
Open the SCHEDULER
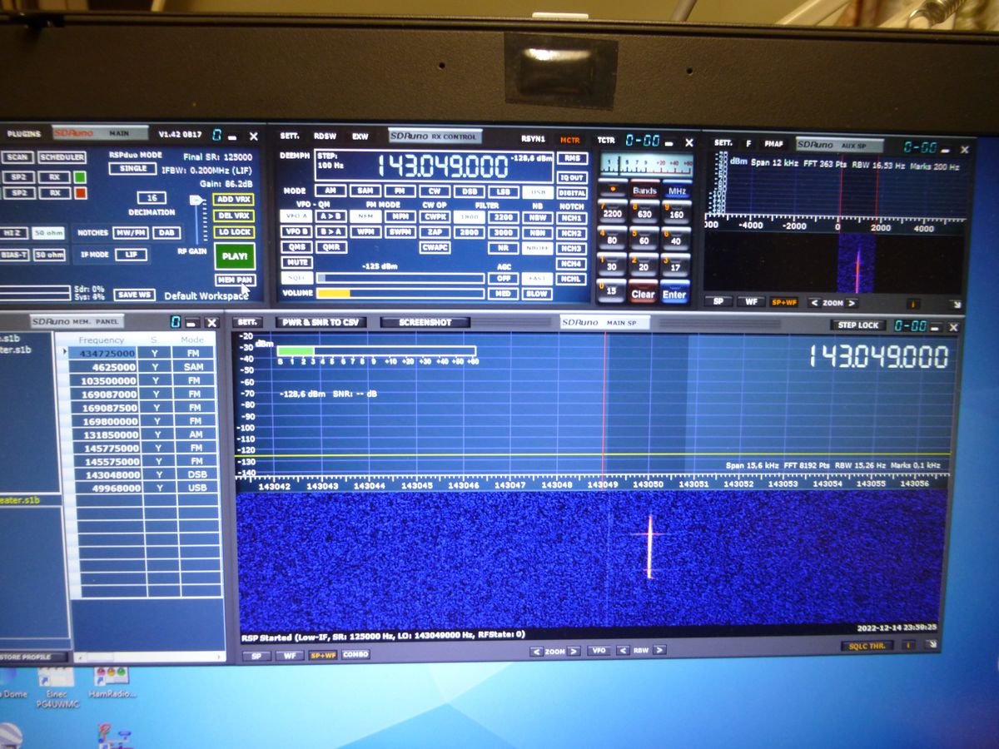62,156
